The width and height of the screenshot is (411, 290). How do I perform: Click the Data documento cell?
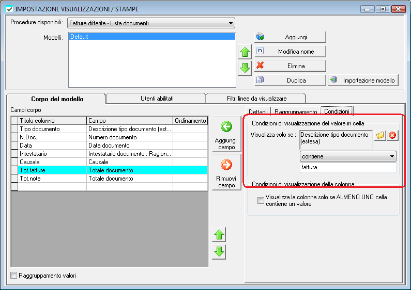click(129, 146)
